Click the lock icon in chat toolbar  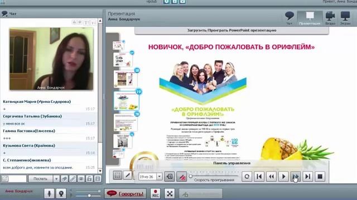tap(89, 179)
